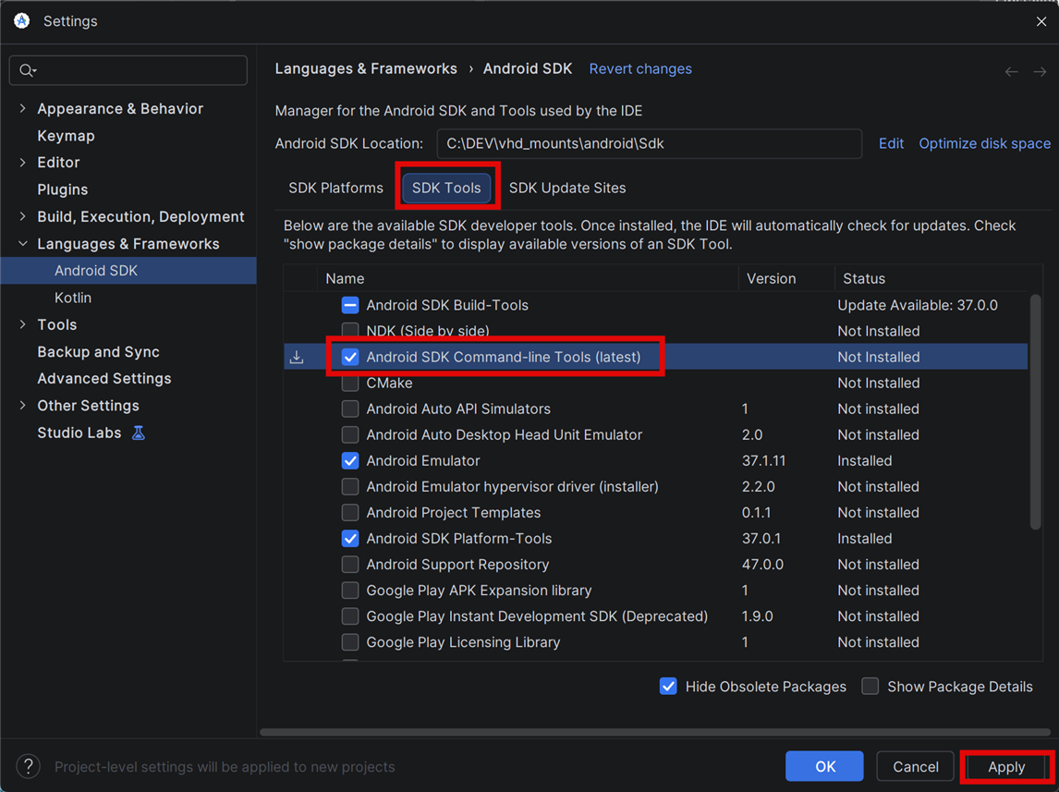This screenshot has height=792, width=1059.
Task: Open Advanced Settings page
Action: (x=104, y=379)
